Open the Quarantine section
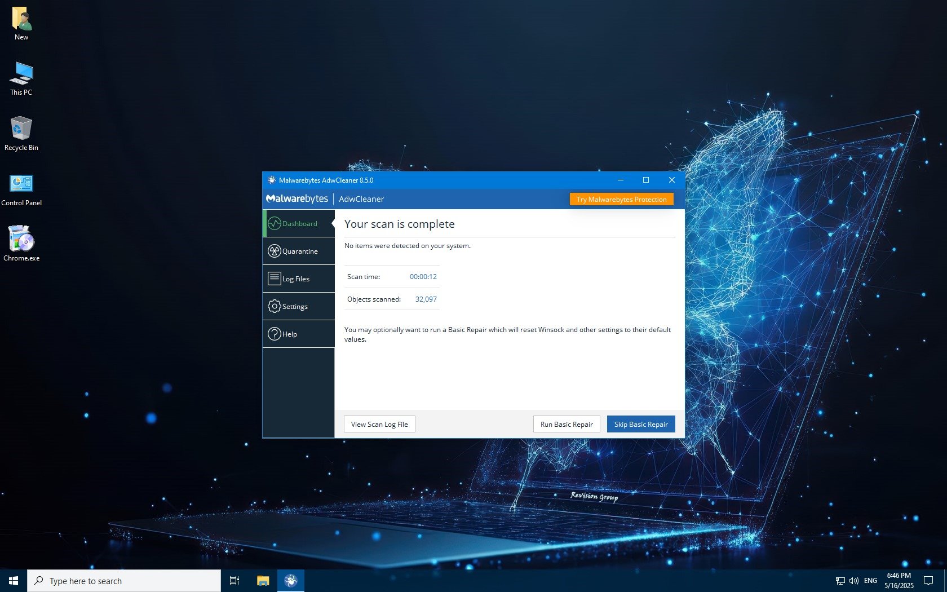Image resolution: width=947 pixels, height=592 pixels. [299, 251]
